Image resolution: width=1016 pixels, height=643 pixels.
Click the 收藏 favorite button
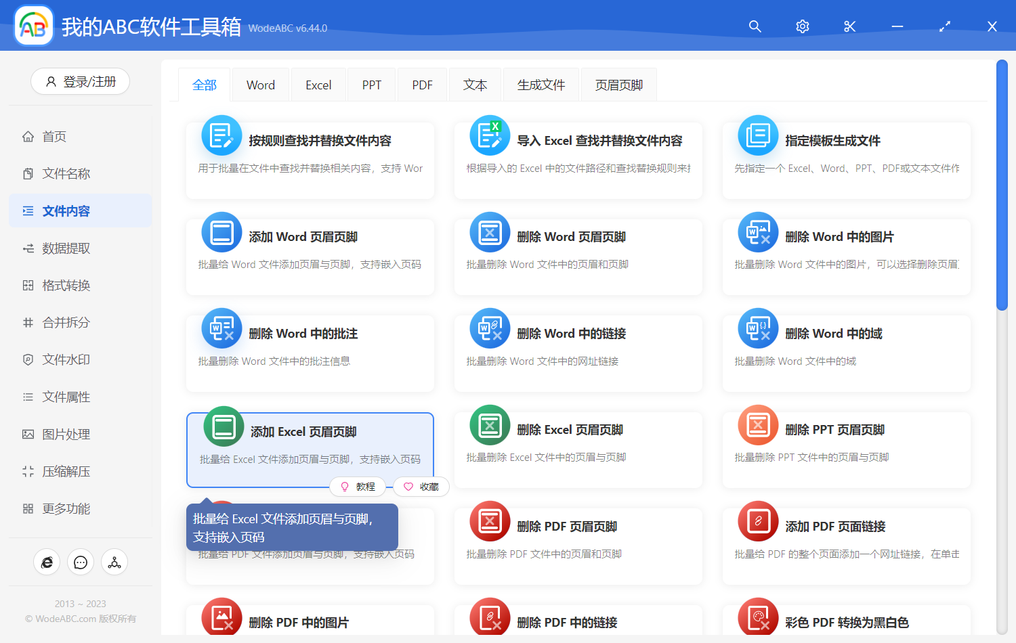pos(421,487)
